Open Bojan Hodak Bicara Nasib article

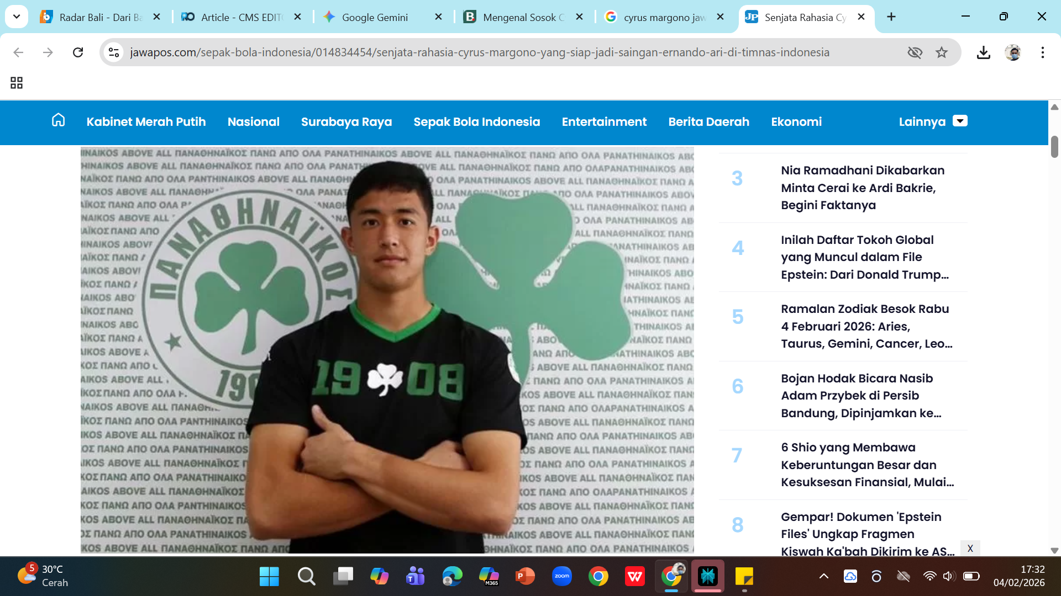[861, 396]
